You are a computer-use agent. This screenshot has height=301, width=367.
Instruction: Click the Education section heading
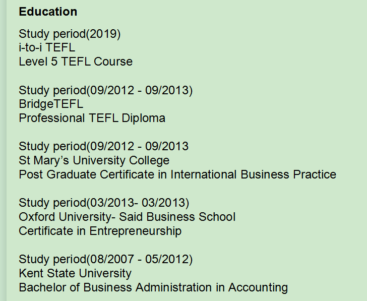pos(48,12)
